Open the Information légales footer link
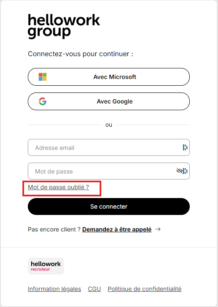The width and height of the screenshot is (218, 307). click(54, 289)
